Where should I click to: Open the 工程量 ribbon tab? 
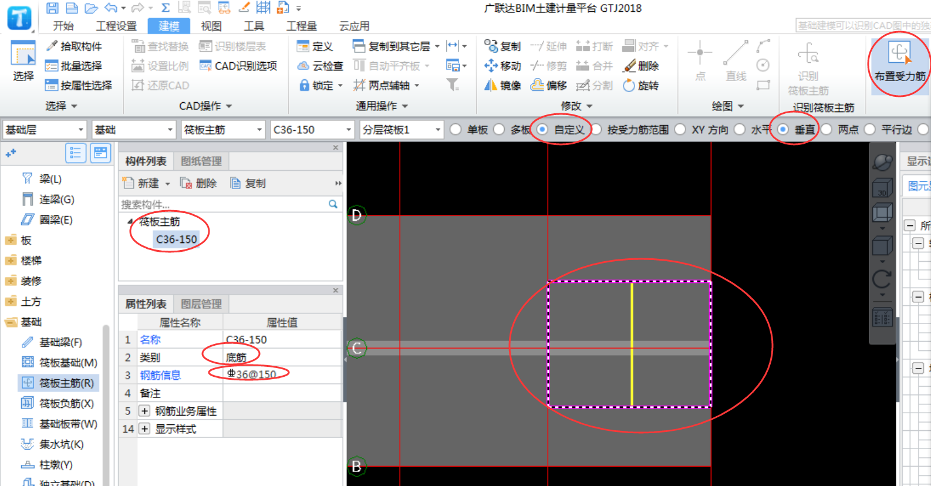[301, 26]
